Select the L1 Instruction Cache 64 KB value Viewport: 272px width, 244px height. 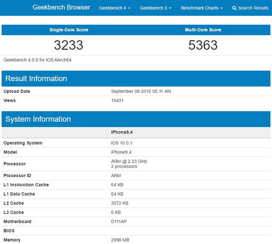(x=117, y=185)
